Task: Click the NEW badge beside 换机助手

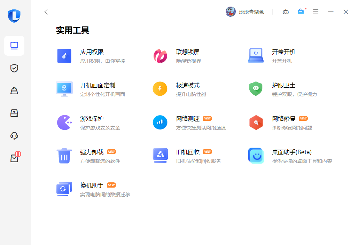Action: tap(111, 185)
